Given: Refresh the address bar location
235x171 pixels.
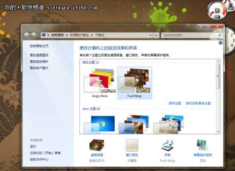Looking at the screenshot, I should pos(156,35).
